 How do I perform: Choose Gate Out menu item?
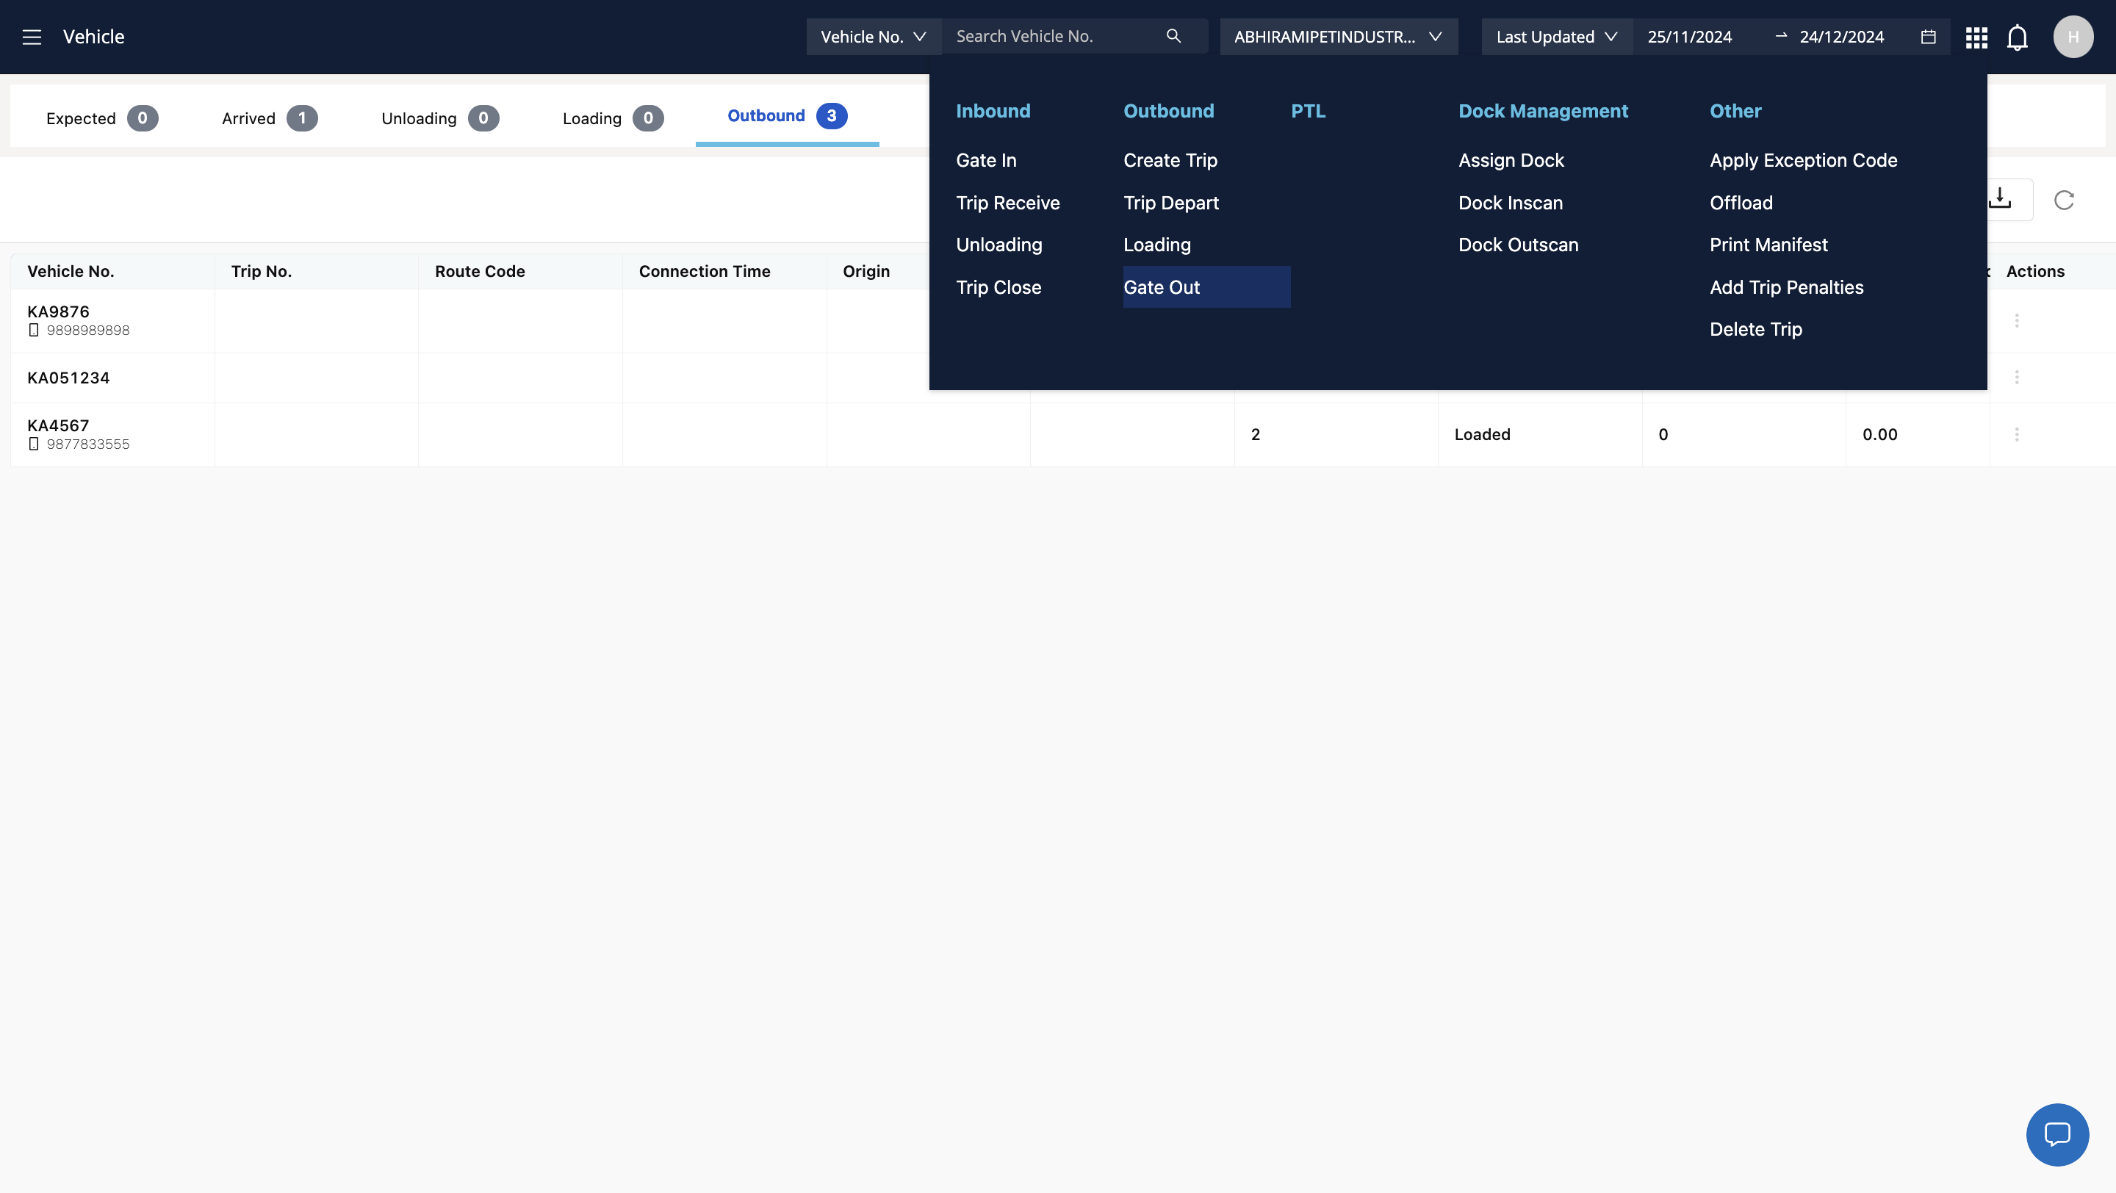(x=1206, y=287)
